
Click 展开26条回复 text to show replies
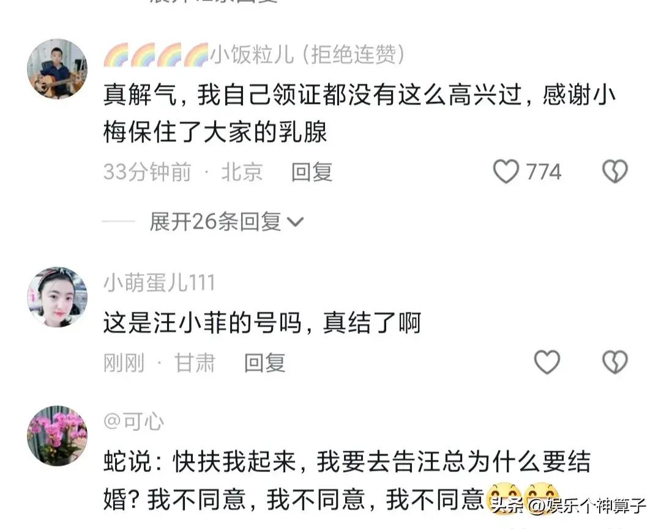(215, 221)
